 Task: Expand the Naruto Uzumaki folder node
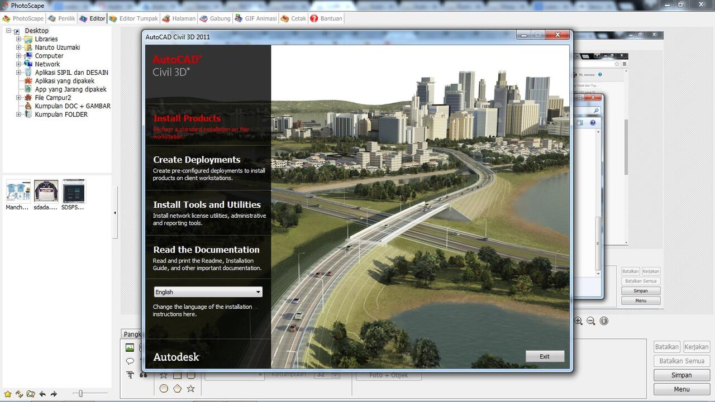pyautogui.click(x=18, y=47)
